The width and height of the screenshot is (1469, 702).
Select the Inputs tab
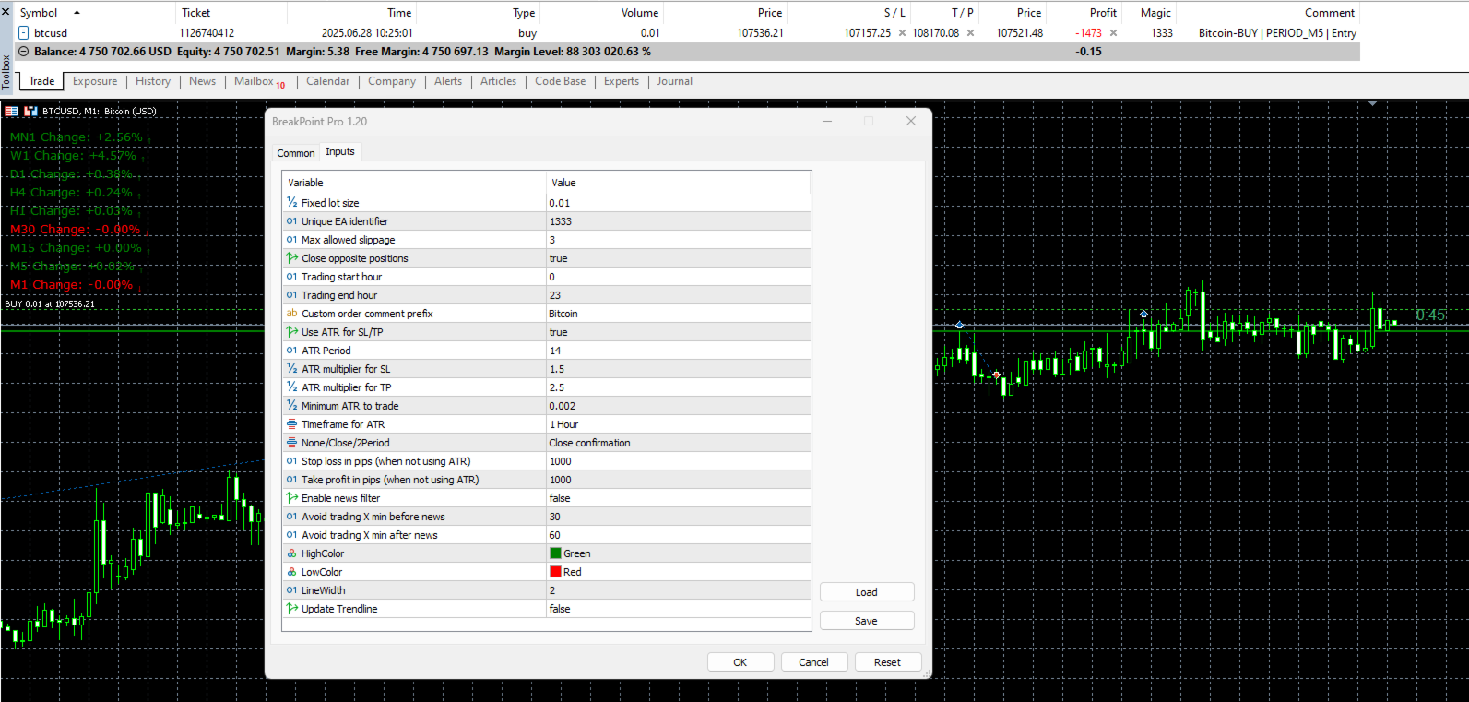click(x=340, y=151)
